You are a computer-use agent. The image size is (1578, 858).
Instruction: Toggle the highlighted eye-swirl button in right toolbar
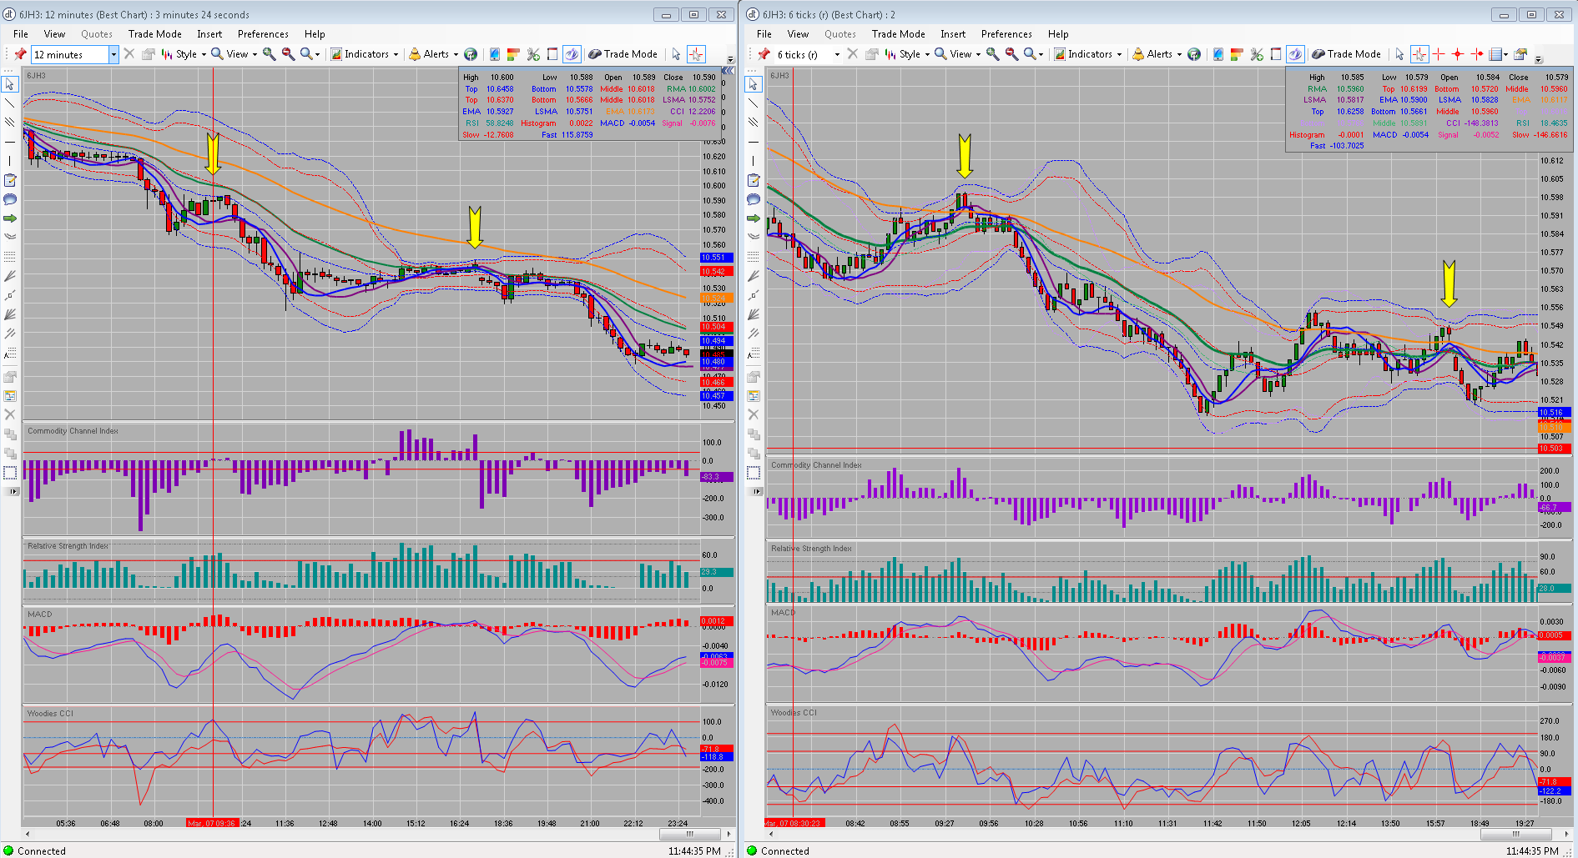click(x=1295, y=54)
